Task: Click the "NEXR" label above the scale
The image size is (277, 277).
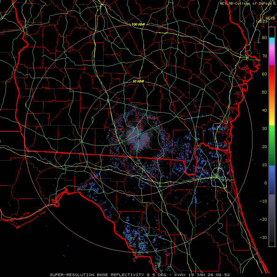Action: click(x=271, y=18)
